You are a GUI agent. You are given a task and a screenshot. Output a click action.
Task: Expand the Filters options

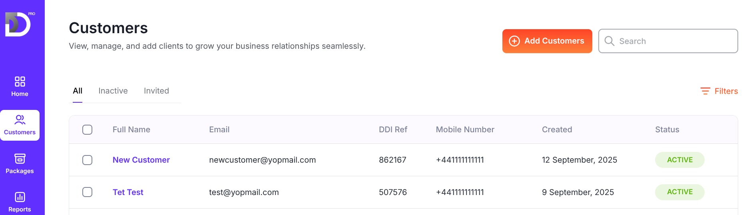click(x=726, y=91)
